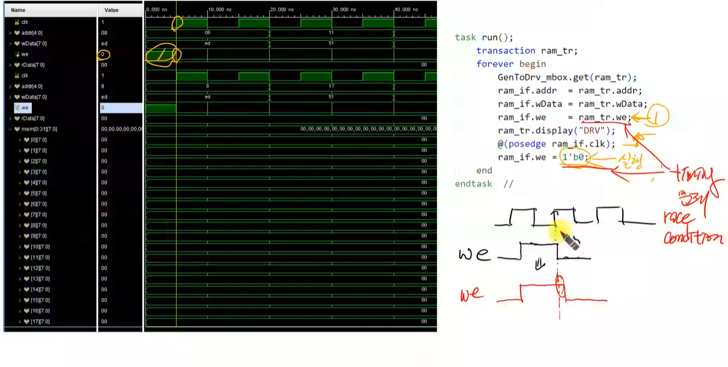This screenshot has height=367, width=728.
Task: Click code line 'task run();'
Action: [x=484, y=37]
